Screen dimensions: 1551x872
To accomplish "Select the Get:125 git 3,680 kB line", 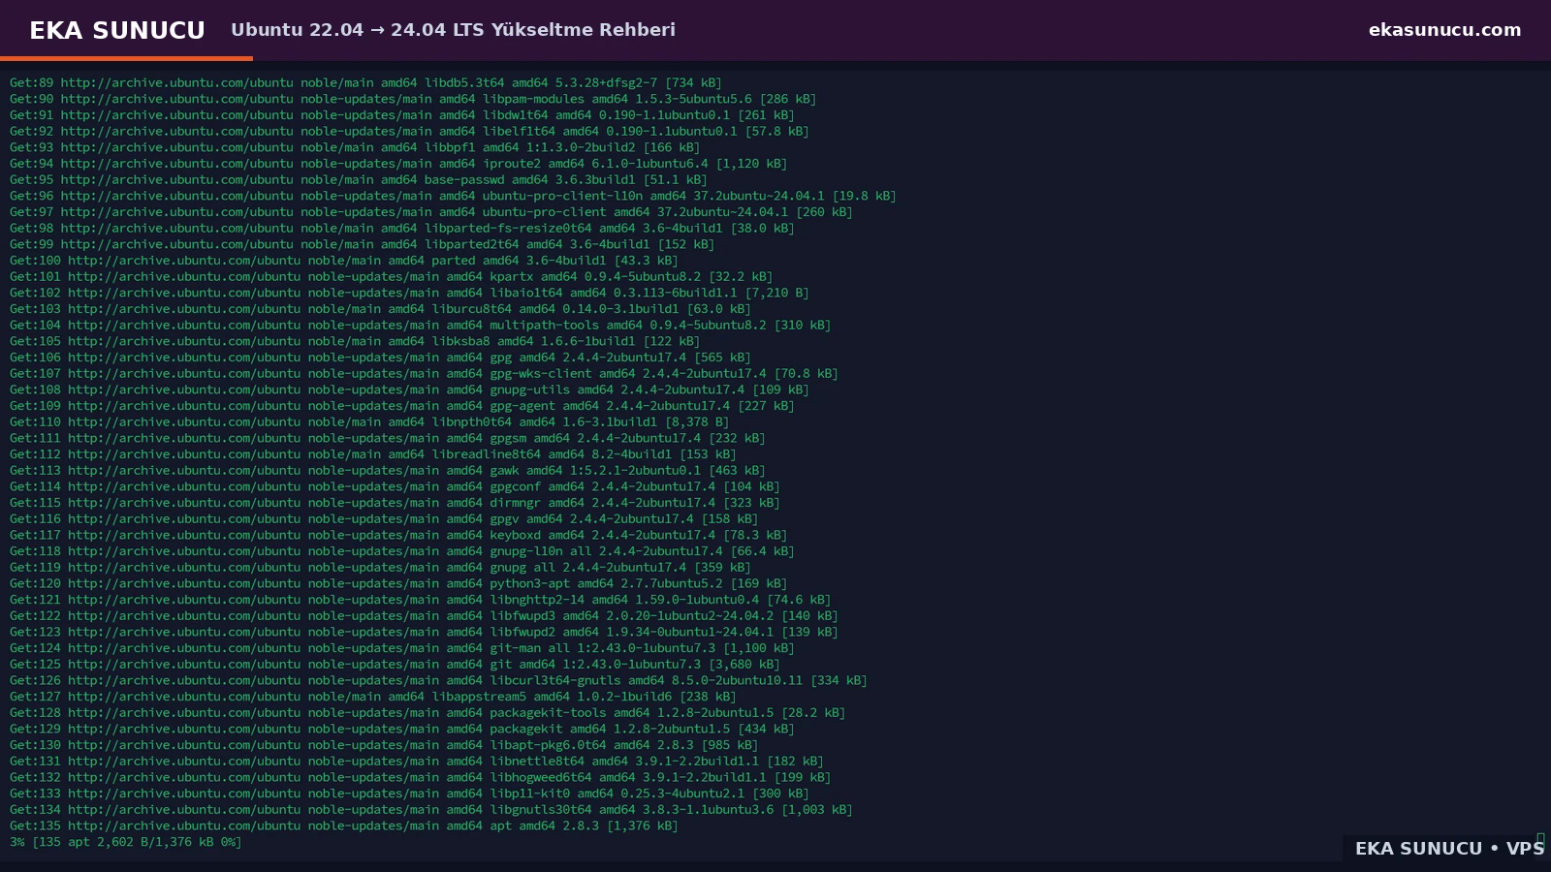I will tap(395, 664).
